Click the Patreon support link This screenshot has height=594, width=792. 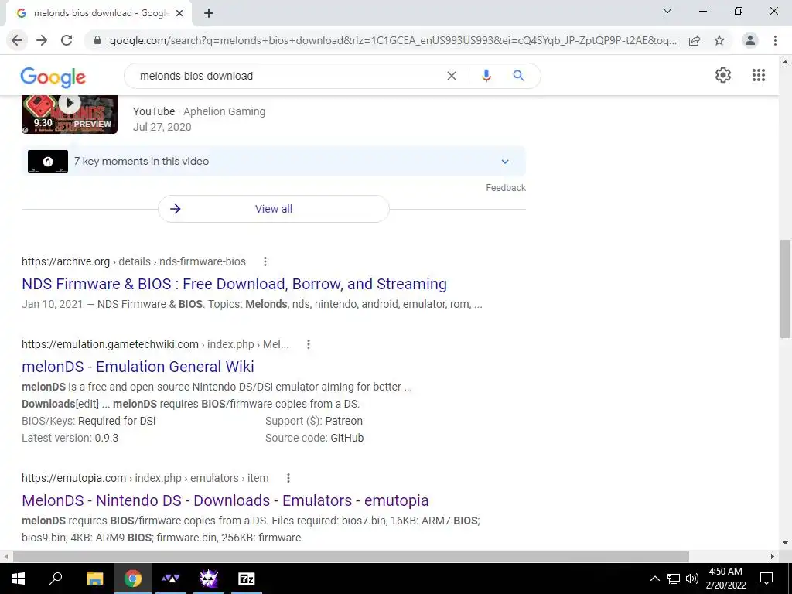point(344,421)
